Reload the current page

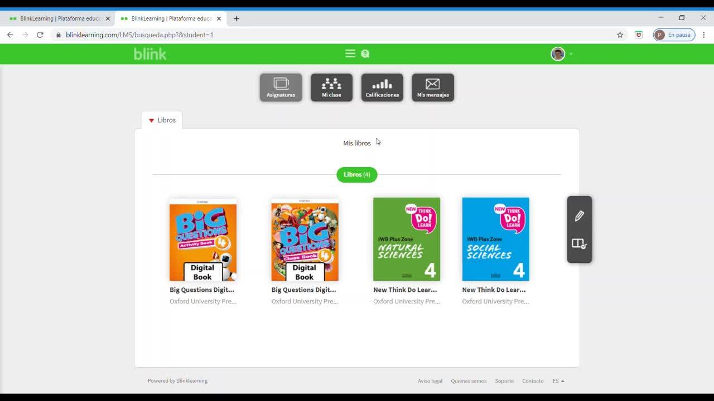40,35
